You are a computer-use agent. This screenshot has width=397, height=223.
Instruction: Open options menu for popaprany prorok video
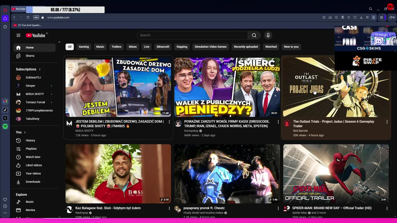click(x=278, y=208)
